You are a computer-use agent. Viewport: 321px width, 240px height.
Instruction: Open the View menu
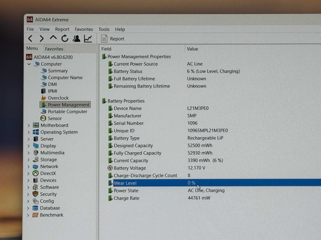(44, 29)
